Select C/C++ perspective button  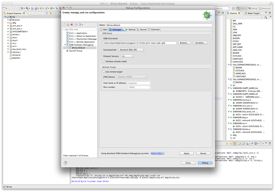tap(242, 8)
